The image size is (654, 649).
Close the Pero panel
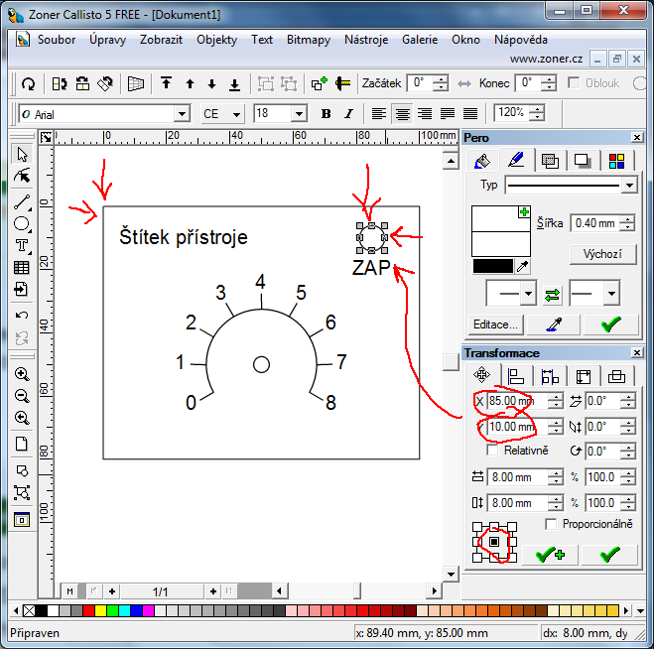(x=636, y=138)
